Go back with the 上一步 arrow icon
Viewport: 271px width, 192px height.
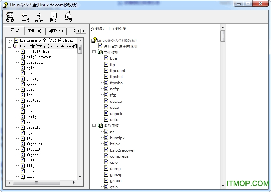(x=24, y=15)
